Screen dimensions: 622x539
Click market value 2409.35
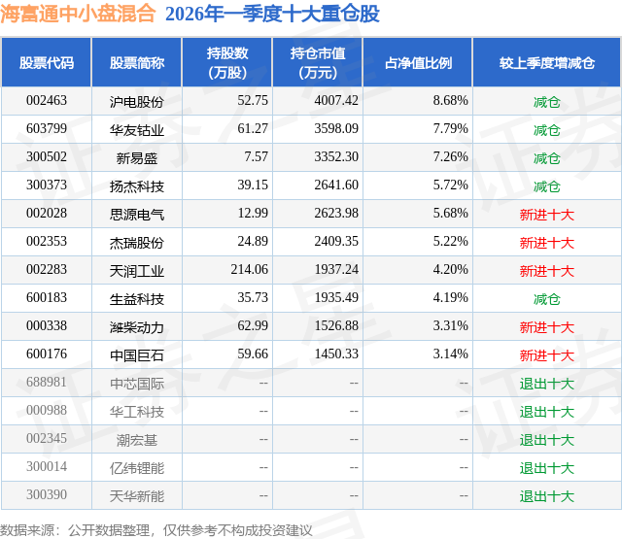(x=336, y=242)
